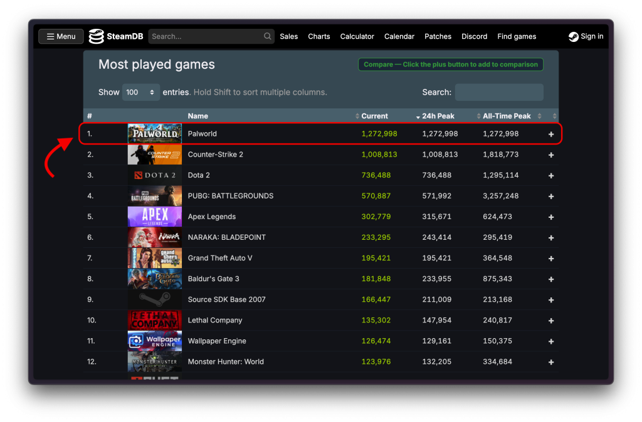Click the magnifier icon in search bar
The width and height of the screenshot is (642, 422).
tap(267, 36)
